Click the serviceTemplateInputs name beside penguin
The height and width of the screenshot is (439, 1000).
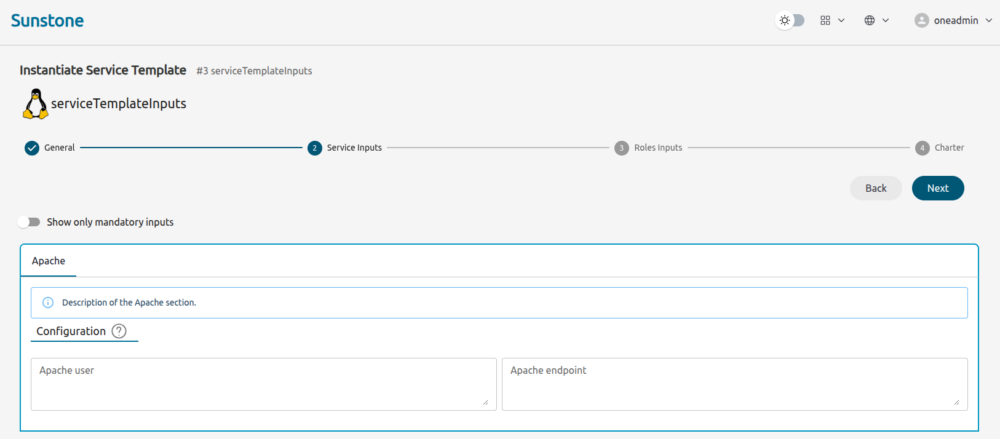tap(119, 103)
